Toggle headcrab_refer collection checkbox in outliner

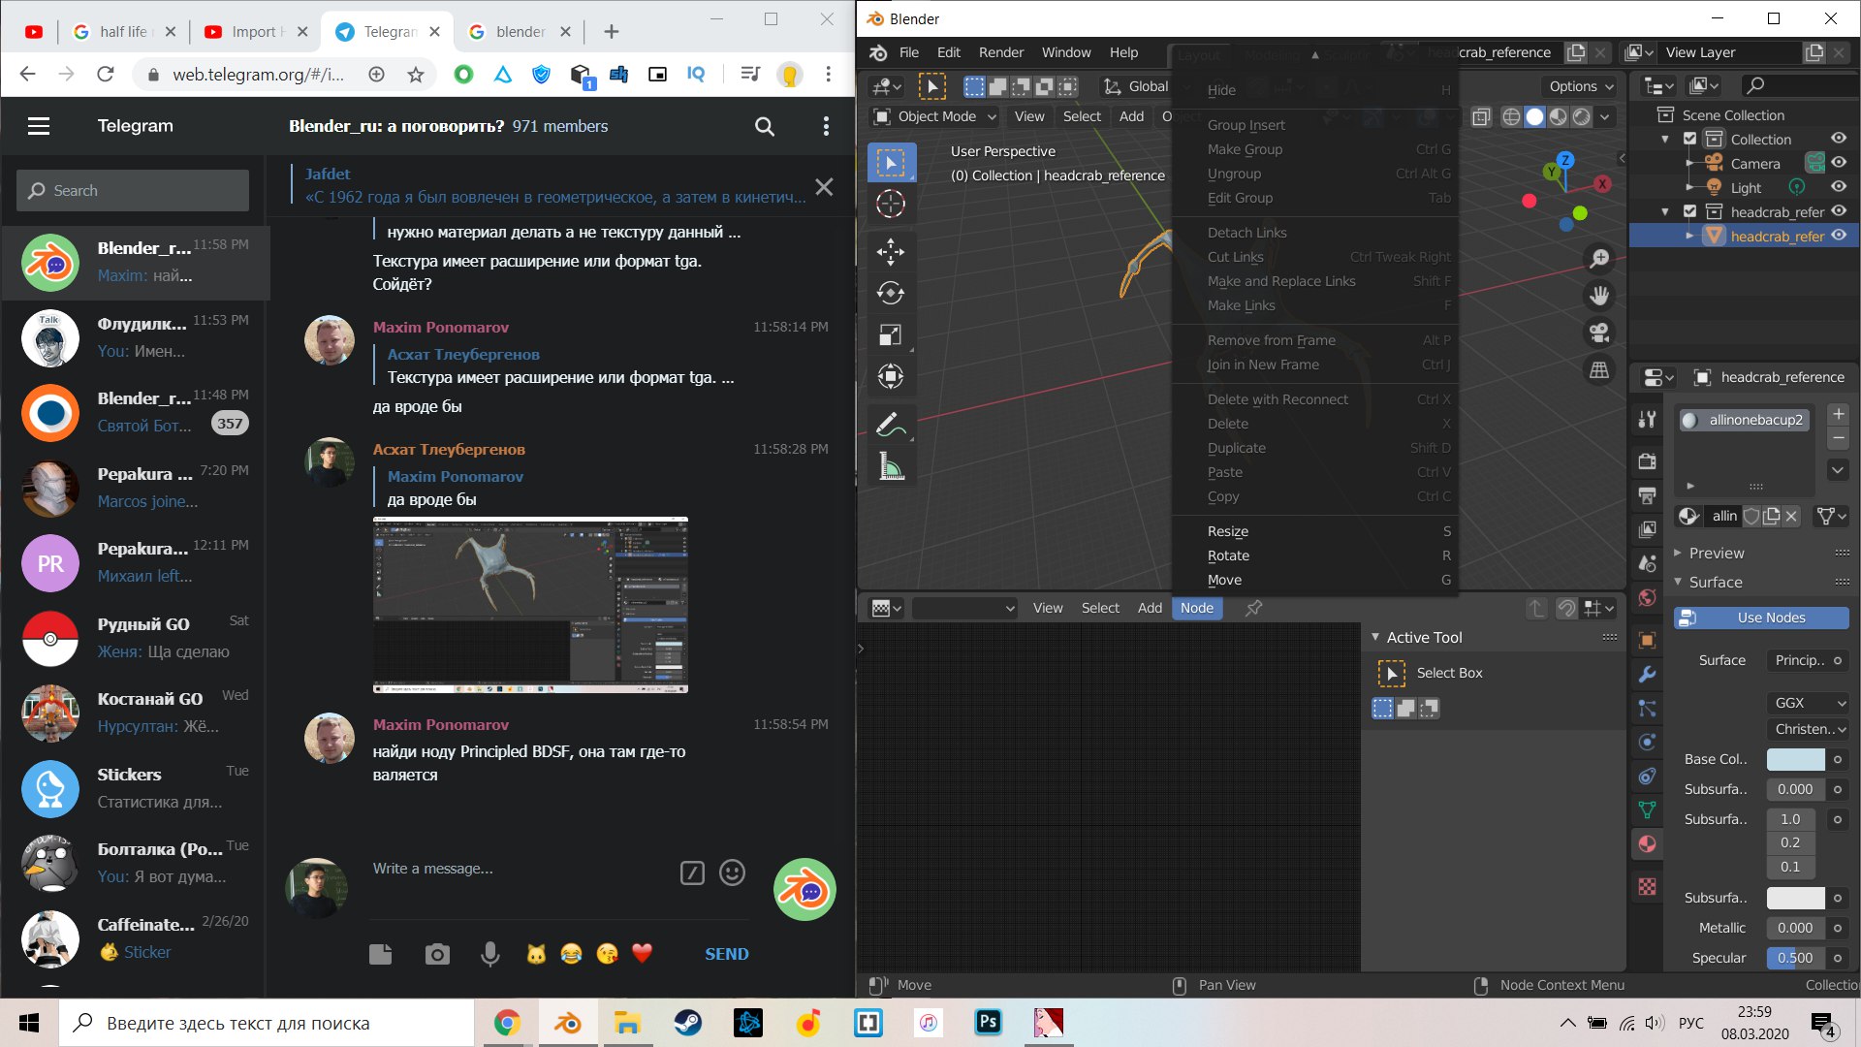coord(1690,211)
